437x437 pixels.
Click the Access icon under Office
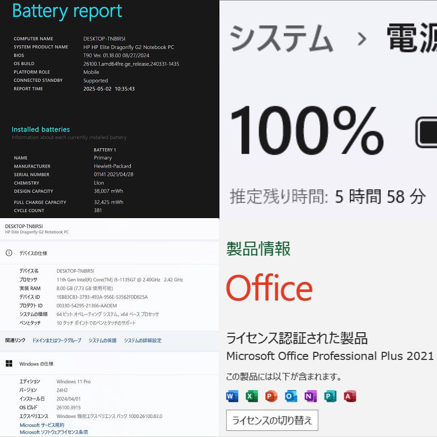coord(350,396)
